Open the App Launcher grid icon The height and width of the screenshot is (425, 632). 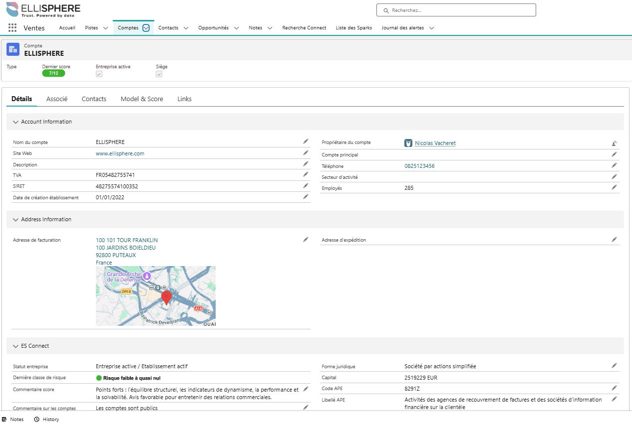[12, 28]
